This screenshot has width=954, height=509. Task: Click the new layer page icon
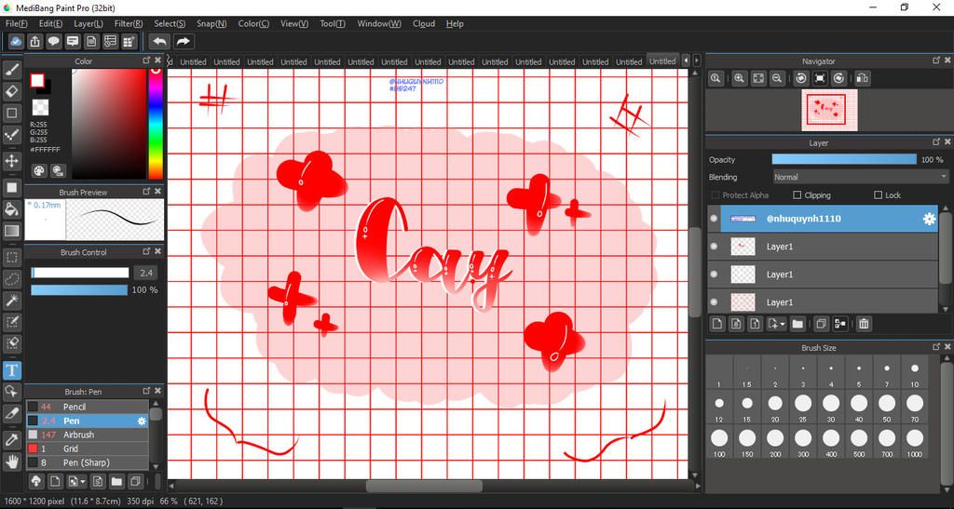(x=717, y=324)
